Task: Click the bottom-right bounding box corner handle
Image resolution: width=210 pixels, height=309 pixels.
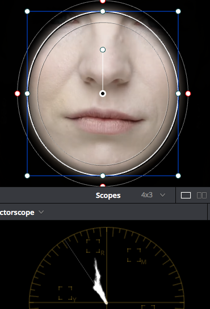Action: 178,176
